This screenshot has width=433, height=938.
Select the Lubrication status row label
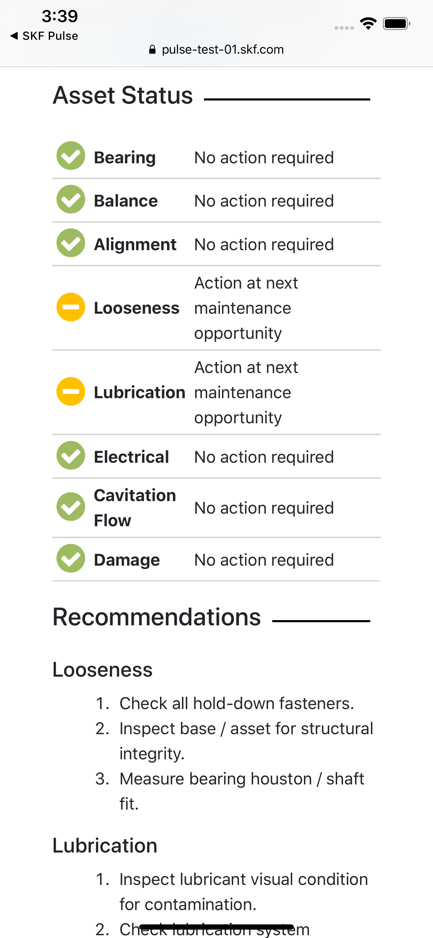pos(139,393)
